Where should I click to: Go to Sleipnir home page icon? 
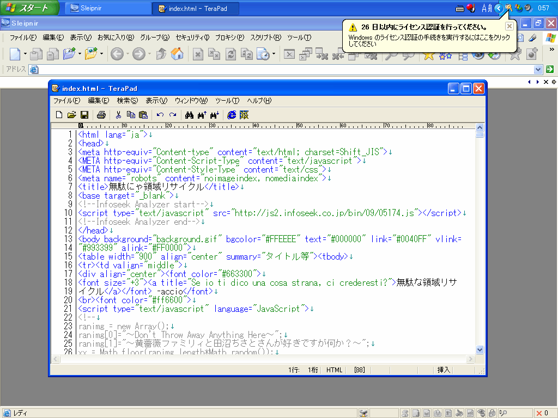point(177,54)
